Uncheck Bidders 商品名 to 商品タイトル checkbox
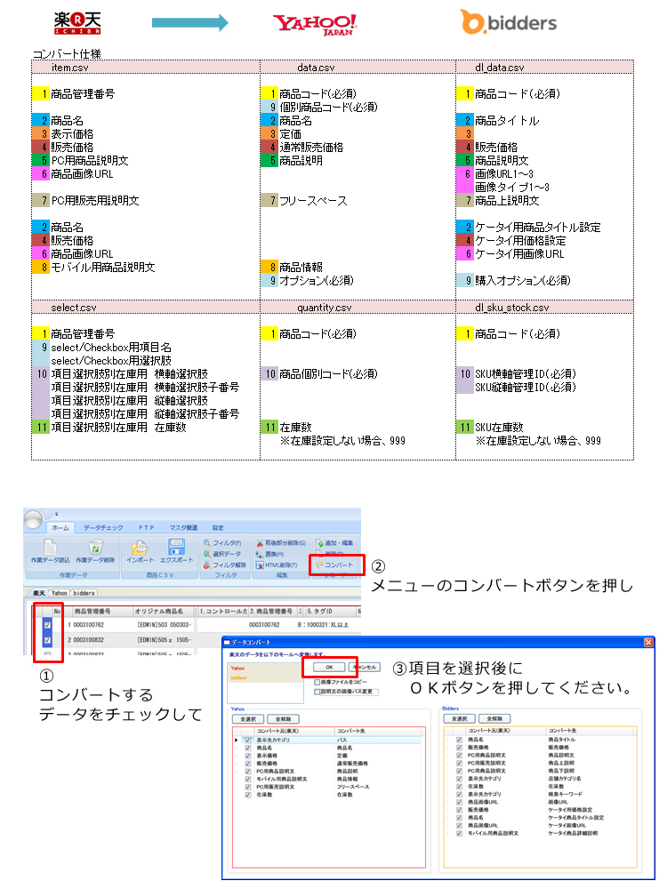The image size is (667, 889). click(x=459, y=740)
